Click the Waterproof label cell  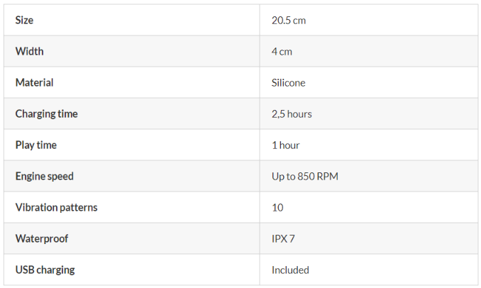point(42,239)
